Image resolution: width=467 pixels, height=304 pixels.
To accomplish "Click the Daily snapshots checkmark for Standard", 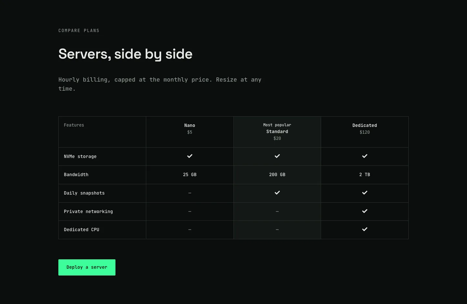I will pos(277,193).
